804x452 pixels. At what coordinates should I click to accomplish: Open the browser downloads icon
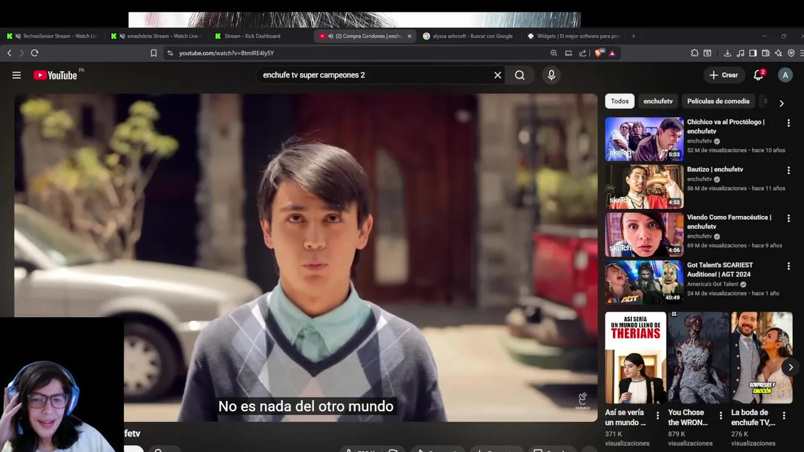pyautogui.click(x=727, y=53)
